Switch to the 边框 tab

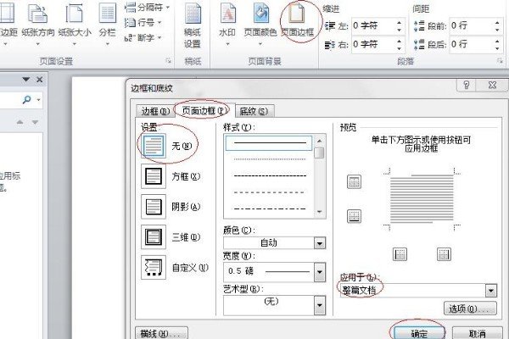click(155, 111)
